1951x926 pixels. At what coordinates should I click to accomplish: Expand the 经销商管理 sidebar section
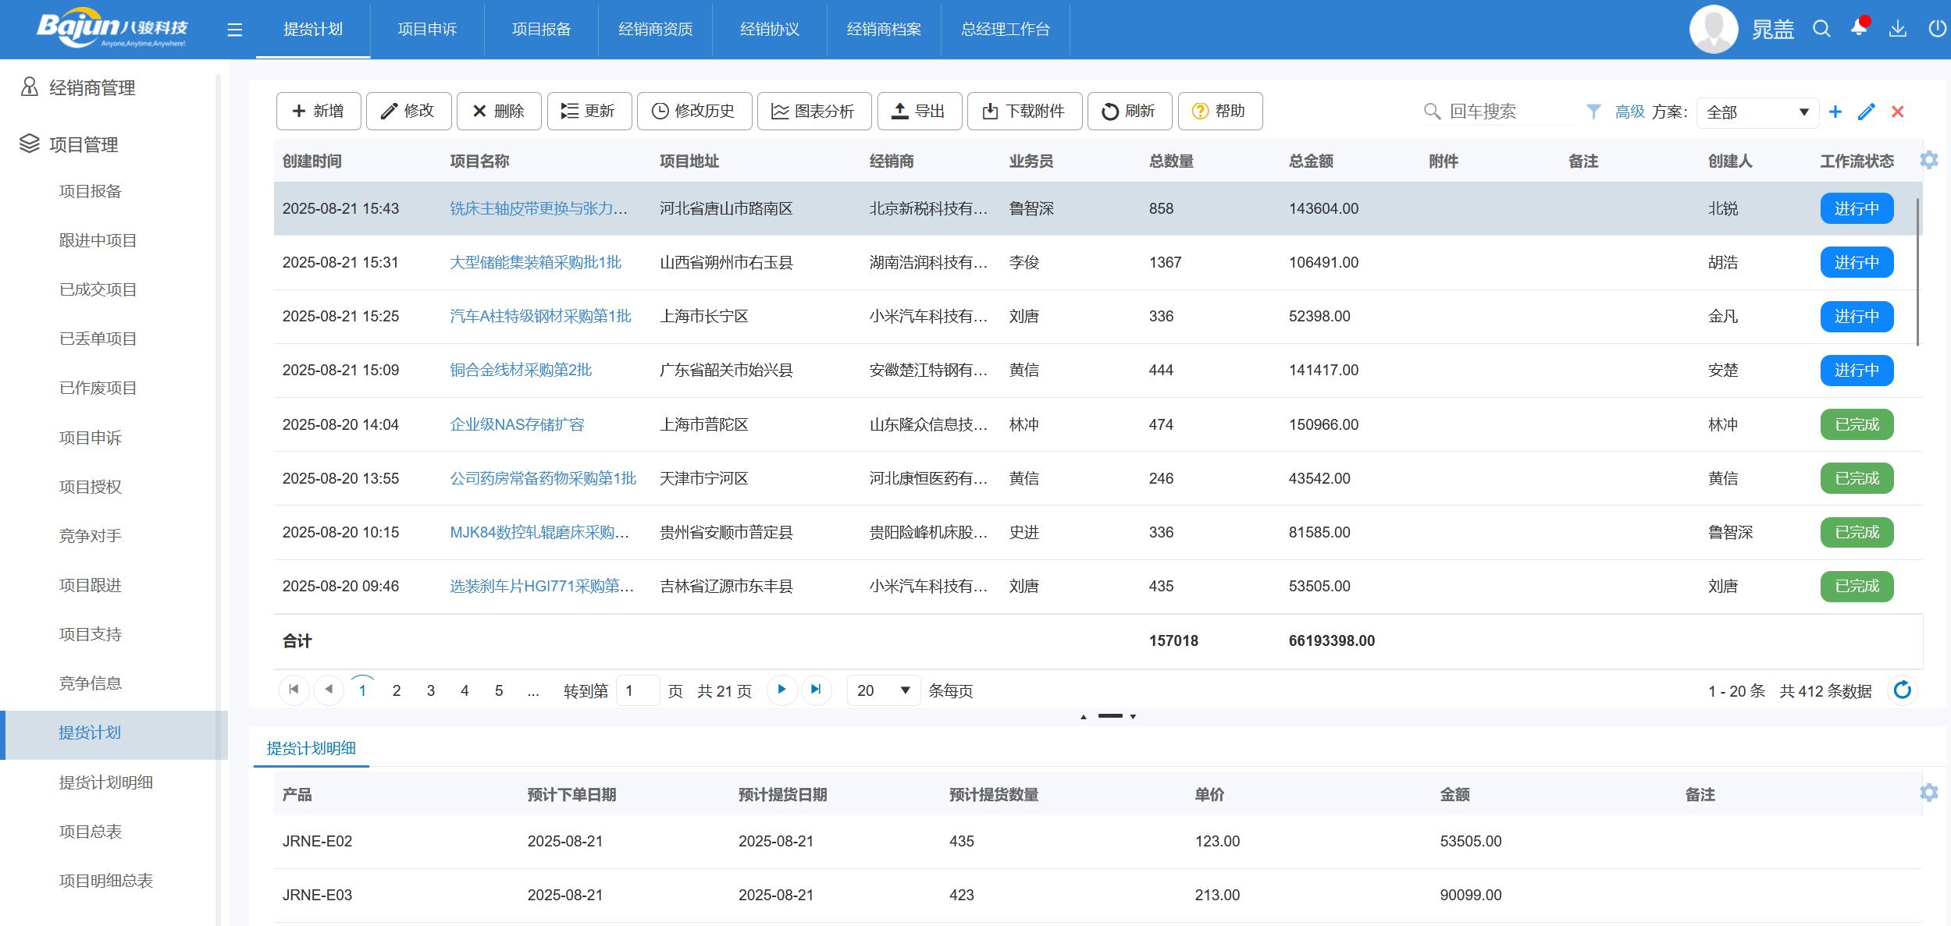tap(92, 87)
